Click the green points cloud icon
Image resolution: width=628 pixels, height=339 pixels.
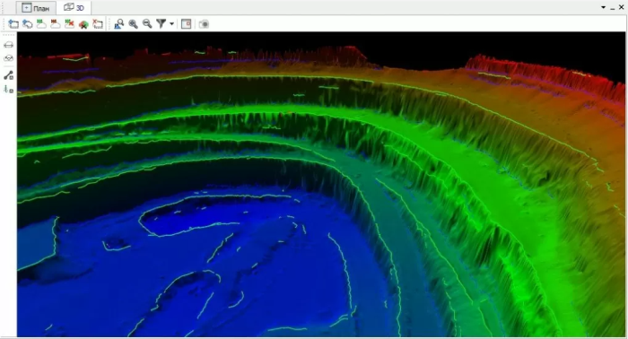[x=41, y=24]
